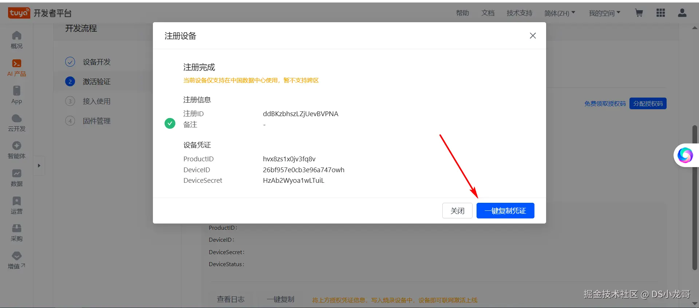Screen dimensions: 699x308
Task: Click the 一键复制 button below the dialog
Action: pos(280,299)
